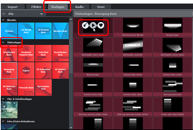This screenshot has width=193, height=130.
Task: Collapse the Blenden section
Action: click(x=3, y=20)
